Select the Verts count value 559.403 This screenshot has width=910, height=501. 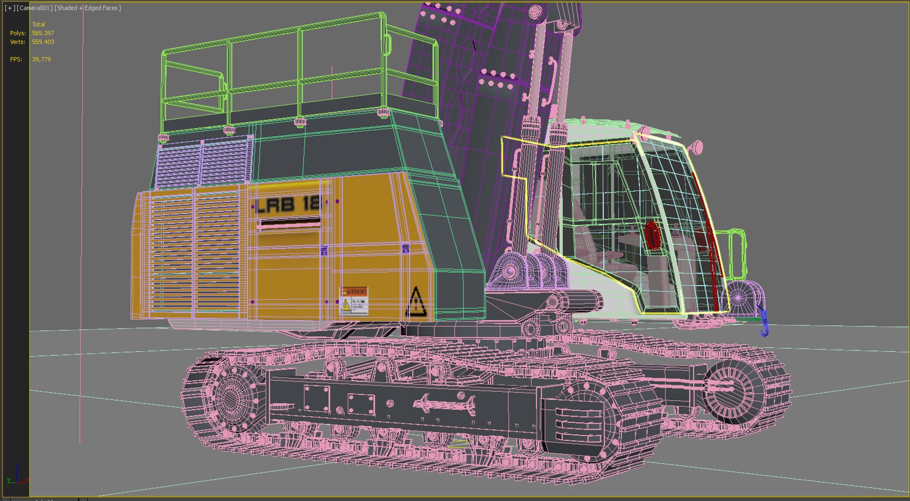43,42
